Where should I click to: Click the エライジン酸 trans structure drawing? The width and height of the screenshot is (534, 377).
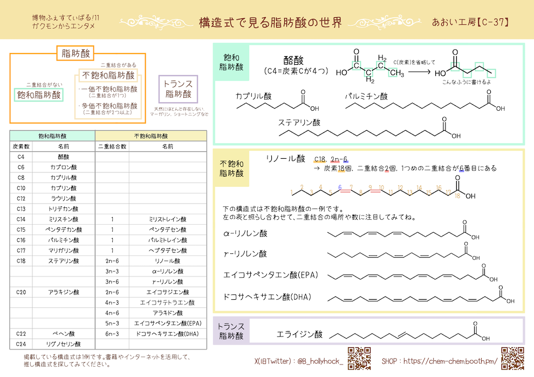click(410, 331)
